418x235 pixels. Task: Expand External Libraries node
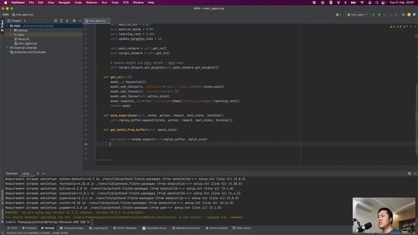7,48
